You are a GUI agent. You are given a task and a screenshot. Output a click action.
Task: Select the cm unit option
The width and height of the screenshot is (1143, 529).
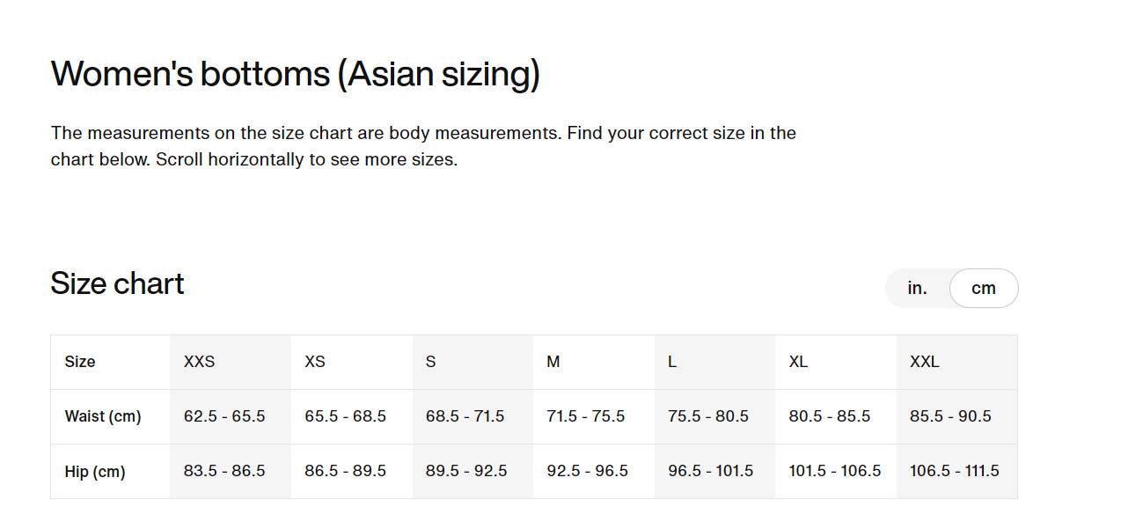[983, 289]
